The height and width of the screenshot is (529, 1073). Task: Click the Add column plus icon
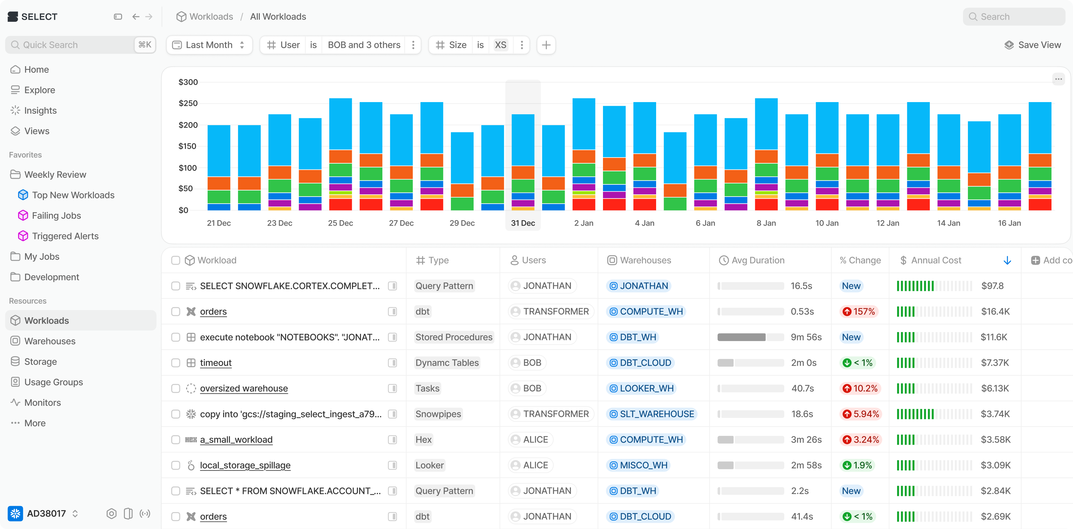(x=1035, y=260)
